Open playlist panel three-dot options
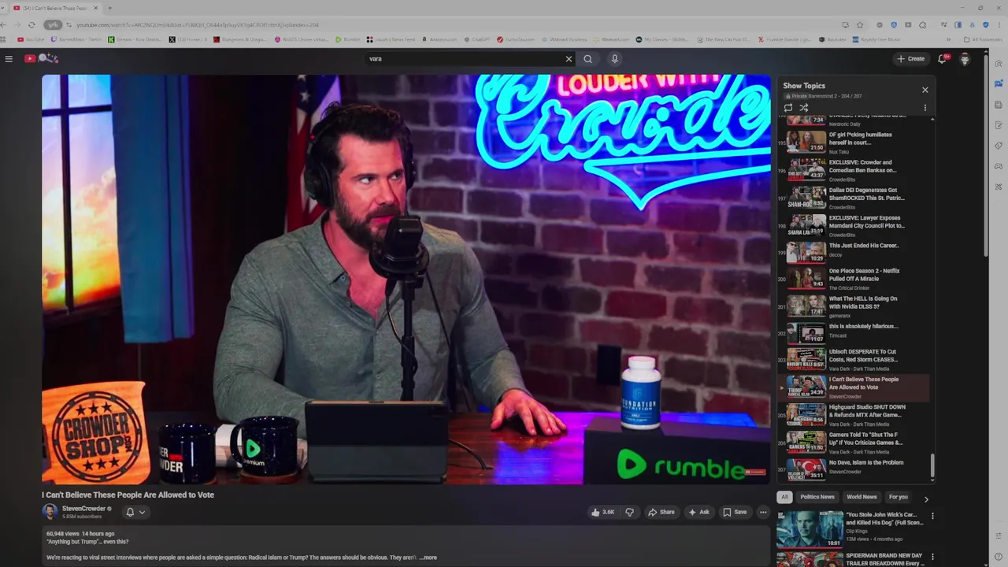This screenshot has height=567, width=1008. (x=925, y=108)
